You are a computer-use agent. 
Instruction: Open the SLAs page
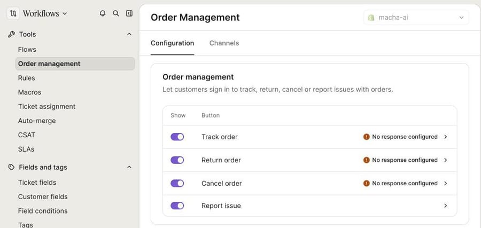pos(26,150)
